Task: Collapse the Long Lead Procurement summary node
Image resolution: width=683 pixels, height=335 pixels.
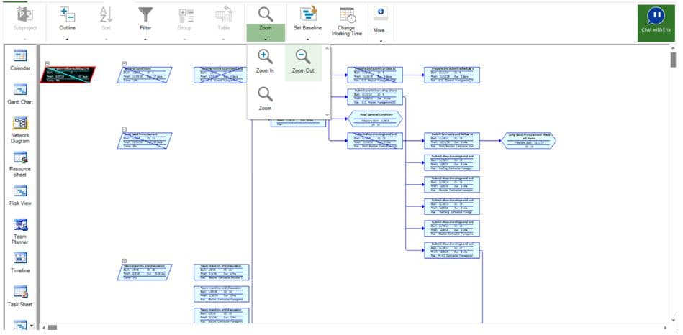Action: [124, 129]
